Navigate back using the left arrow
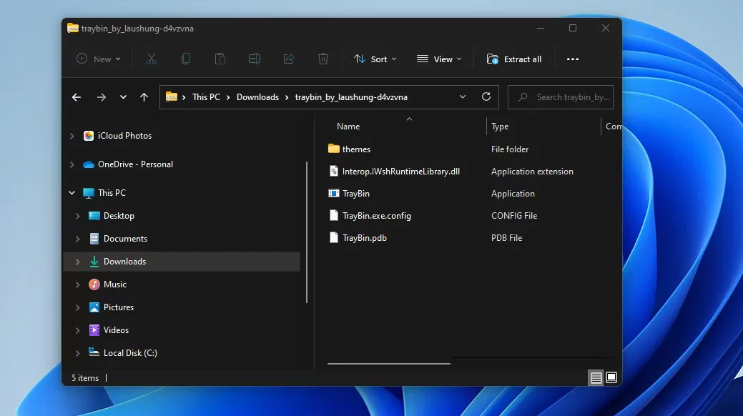The height and width of the screenshot is (416, 743). click(x=76, y=96)
